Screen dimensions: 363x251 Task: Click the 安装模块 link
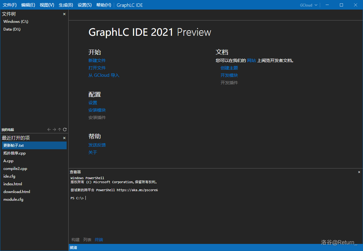97,110
